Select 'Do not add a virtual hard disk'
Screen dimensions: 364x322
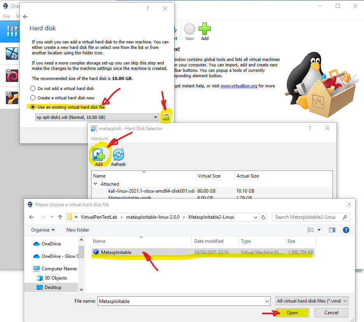(x=62, y=89)
